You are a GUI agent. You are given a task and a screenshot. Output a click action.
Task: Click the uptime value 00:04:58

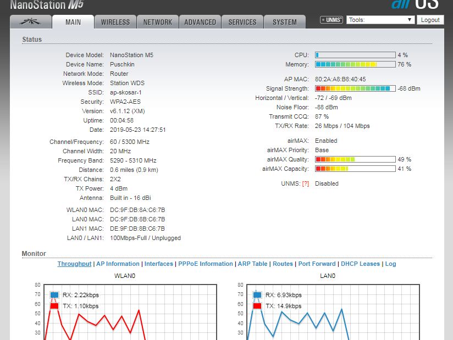pyautogui.click(x=121, y=120)
